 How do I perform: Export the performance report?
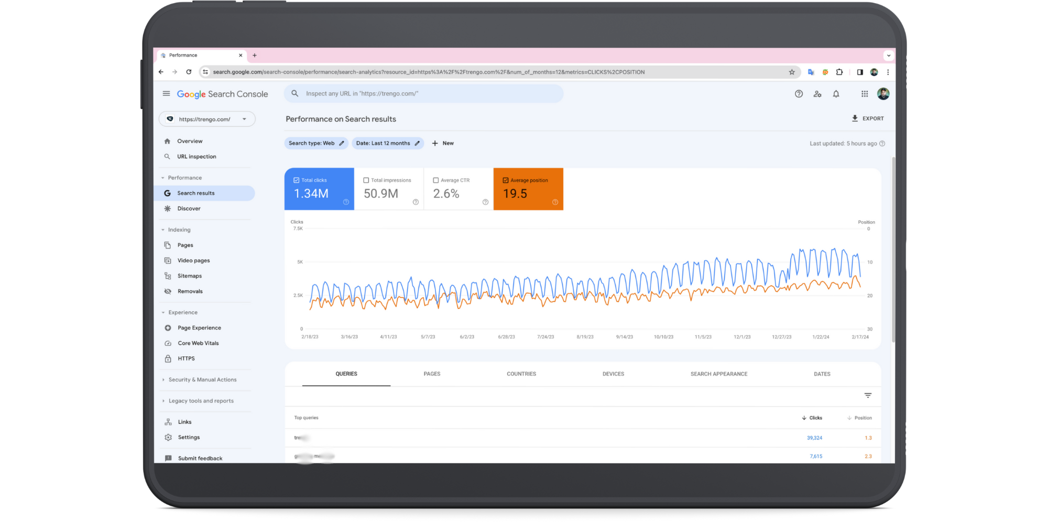(868, 118)
